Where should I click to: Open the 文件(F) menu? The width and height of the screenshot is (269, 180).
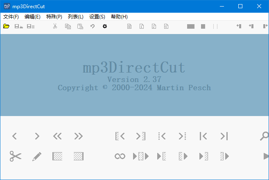(11, 17)
